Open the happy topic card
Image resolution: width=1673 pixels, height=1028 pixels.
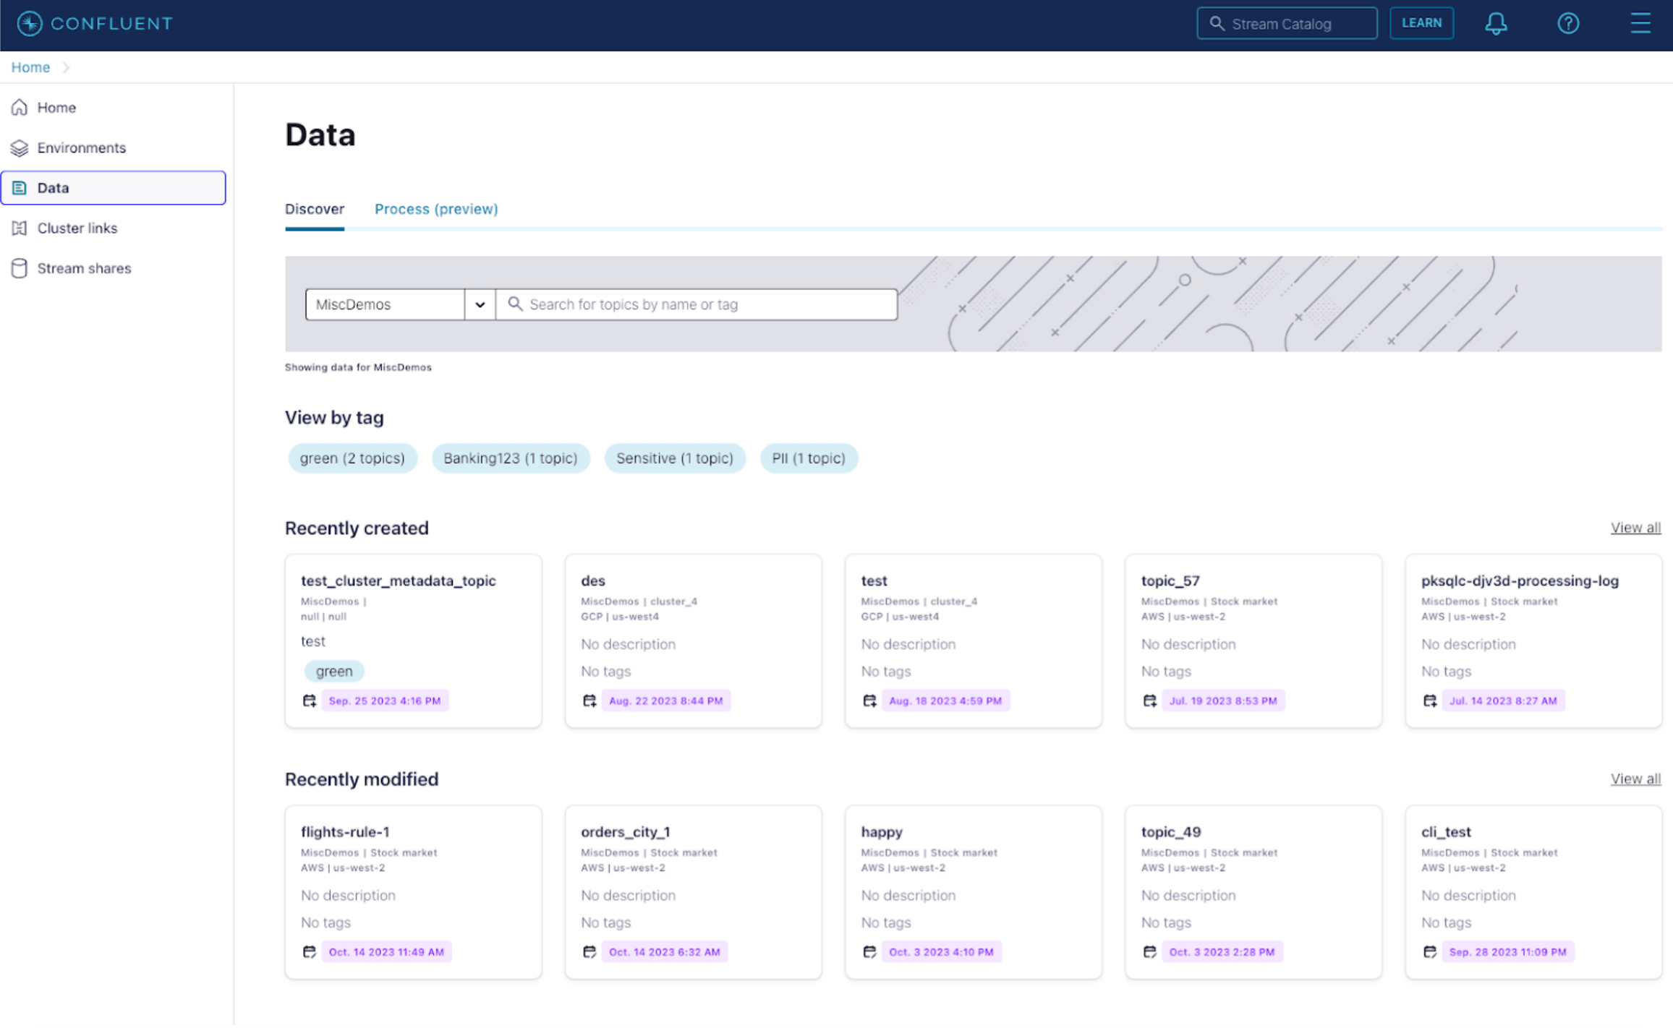[974, 892]
